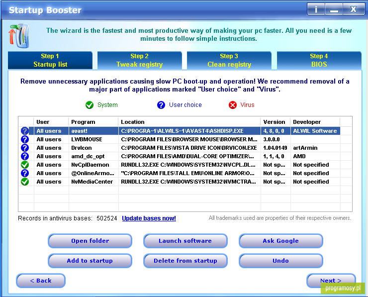Close the Startup Booster window
This screenshot has width=368, height=297.
pyautogui.click(x=354, y=9)
